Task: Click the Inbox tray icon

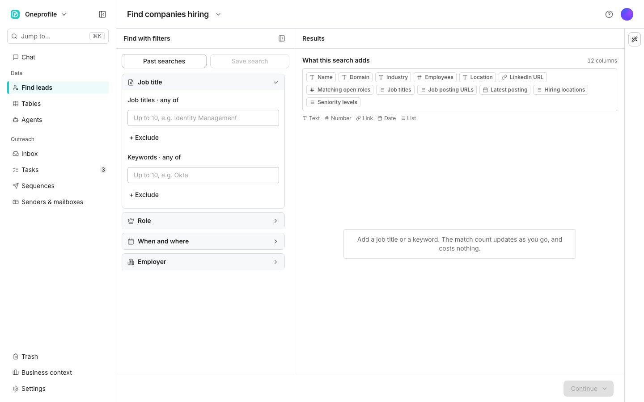Action: [x=16, y=154]
